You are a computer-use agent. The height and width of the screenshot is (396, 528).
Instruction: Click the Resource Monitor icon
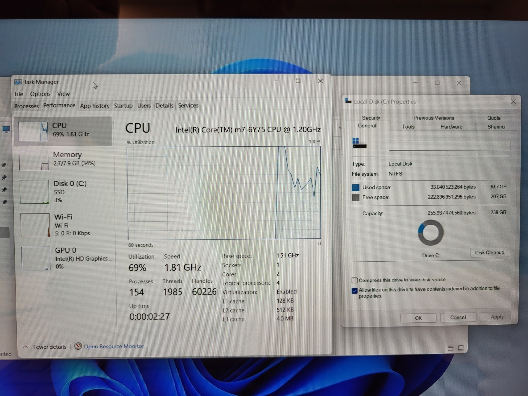tap(78, 346)
